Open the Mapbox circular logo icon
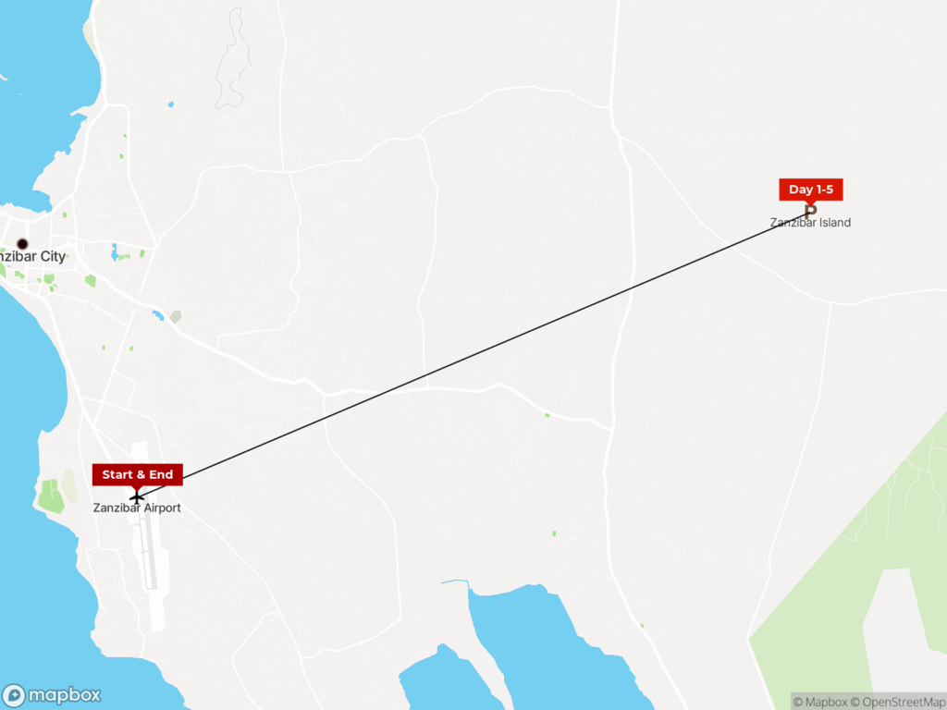 (13, 695)
